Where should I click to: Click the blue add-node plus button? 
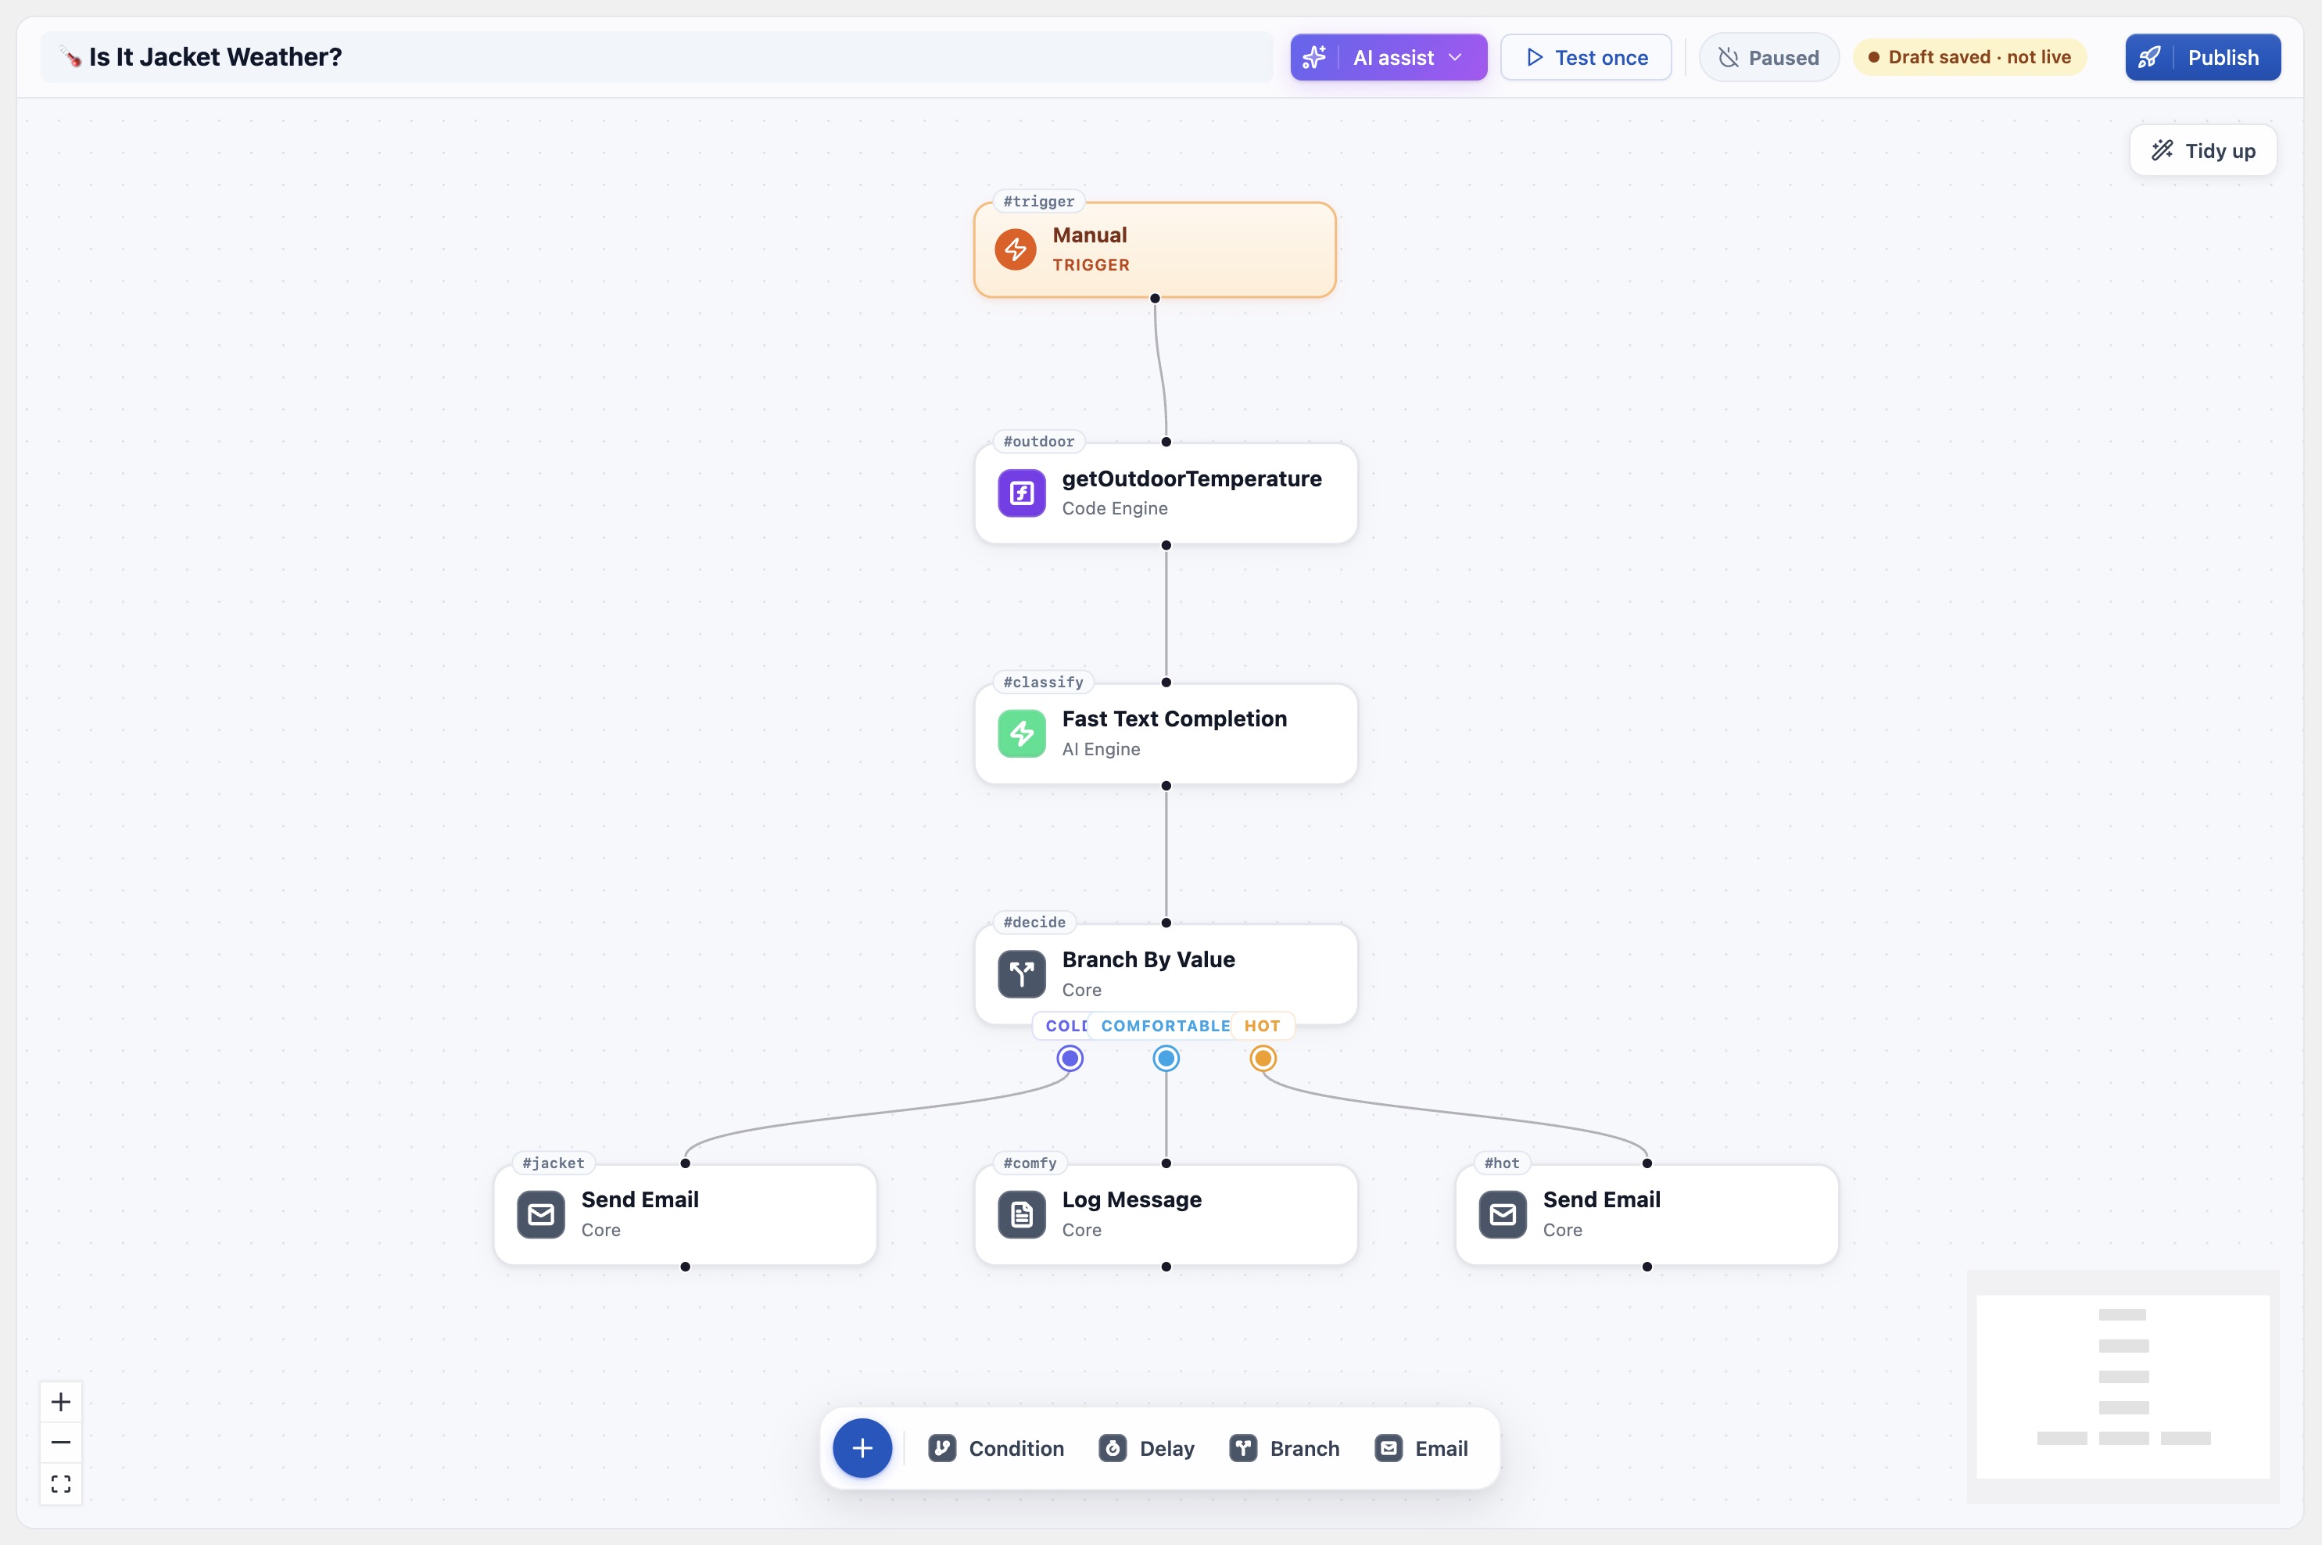coord(862,1447)
